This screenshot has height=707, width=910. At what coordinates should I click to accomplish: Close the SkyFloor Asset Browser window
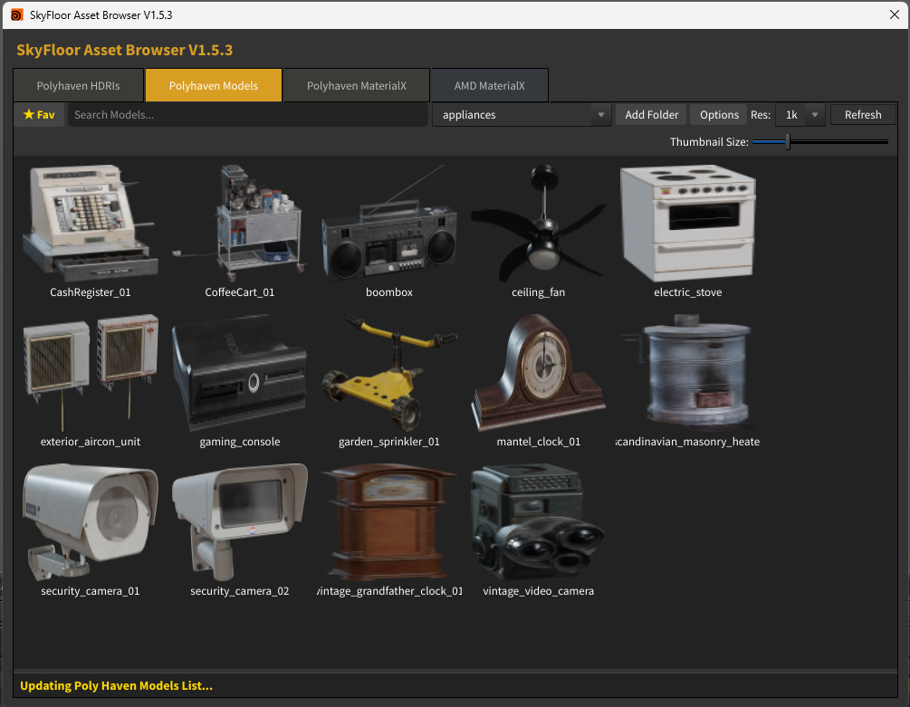895,14
